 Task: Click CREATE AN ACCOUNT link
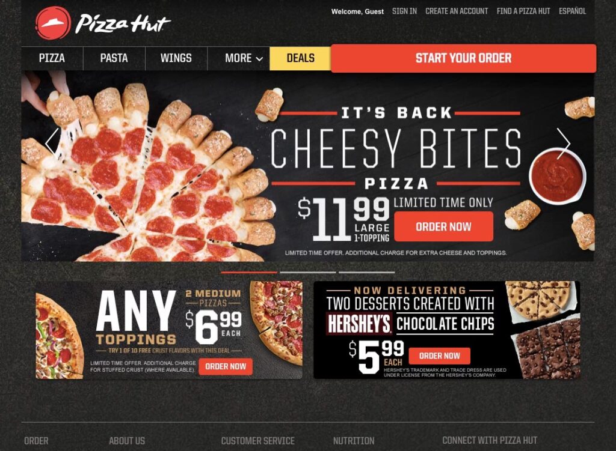point(457,11)
